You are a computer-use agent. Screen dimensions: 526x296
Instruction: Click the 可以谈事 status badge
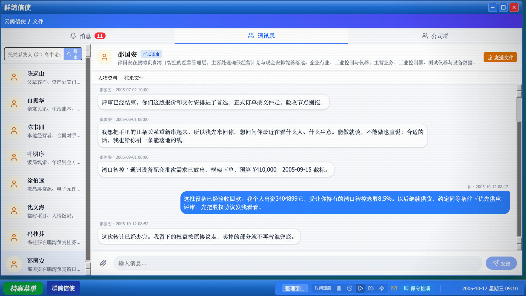point(151,54)
